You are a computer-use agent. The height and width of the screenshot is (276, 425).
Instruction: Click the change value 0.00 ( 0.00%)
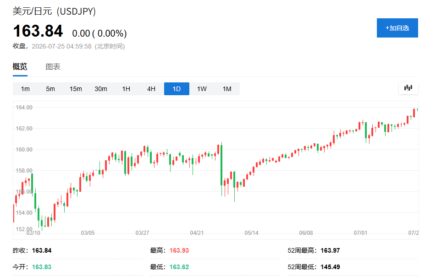pos(99,33)
